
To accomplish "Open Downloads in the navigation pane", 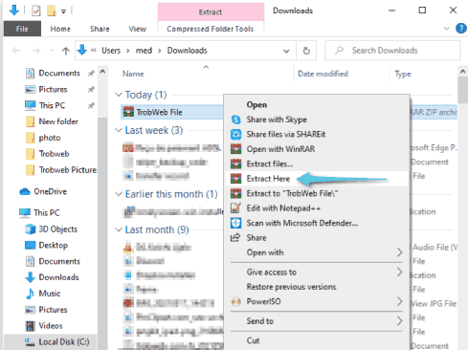I will click(58, 277).
